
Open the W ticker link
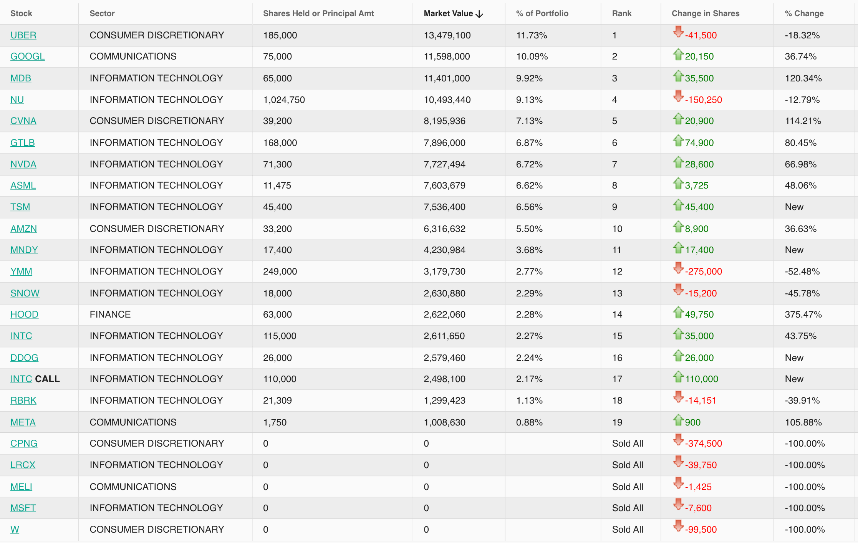(x=15, y=530)
